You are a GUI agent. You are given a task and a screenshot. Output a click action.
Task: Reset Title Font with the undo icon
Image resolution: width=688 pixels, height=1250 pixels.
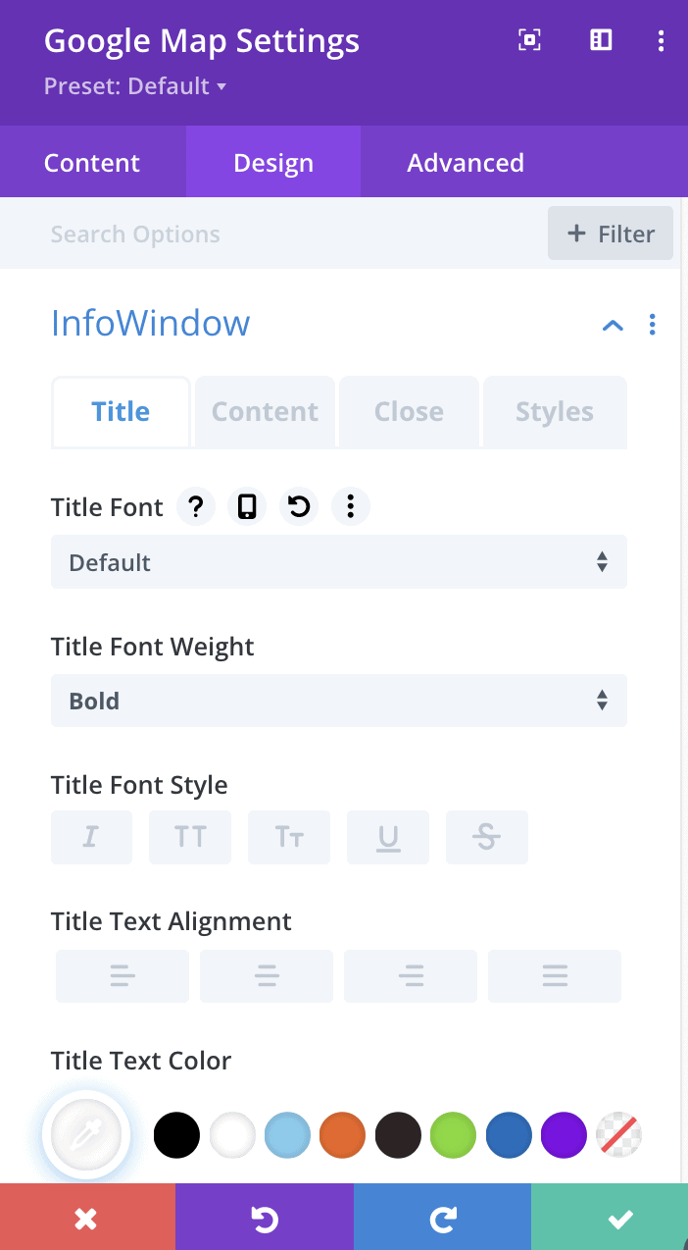point(299,507)
